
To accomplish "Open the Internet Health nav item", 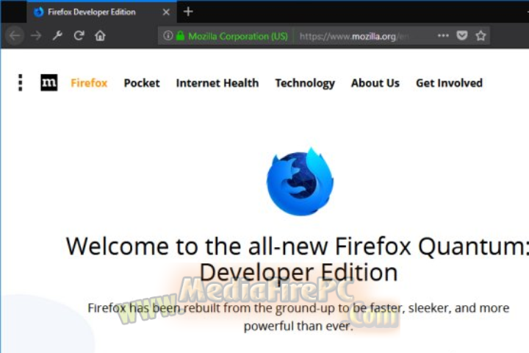I will pos(217,83).
